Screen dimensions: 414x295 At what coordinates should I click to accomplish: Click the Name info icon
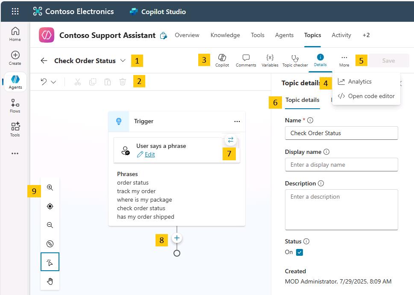point(310,120)
